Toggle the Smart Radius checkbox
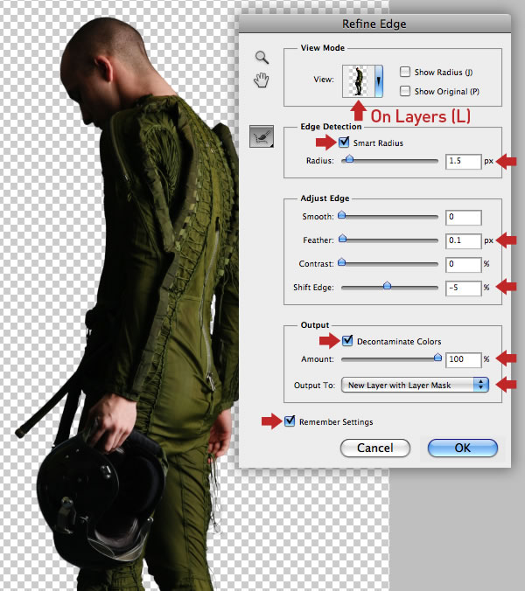 (344, 143)
